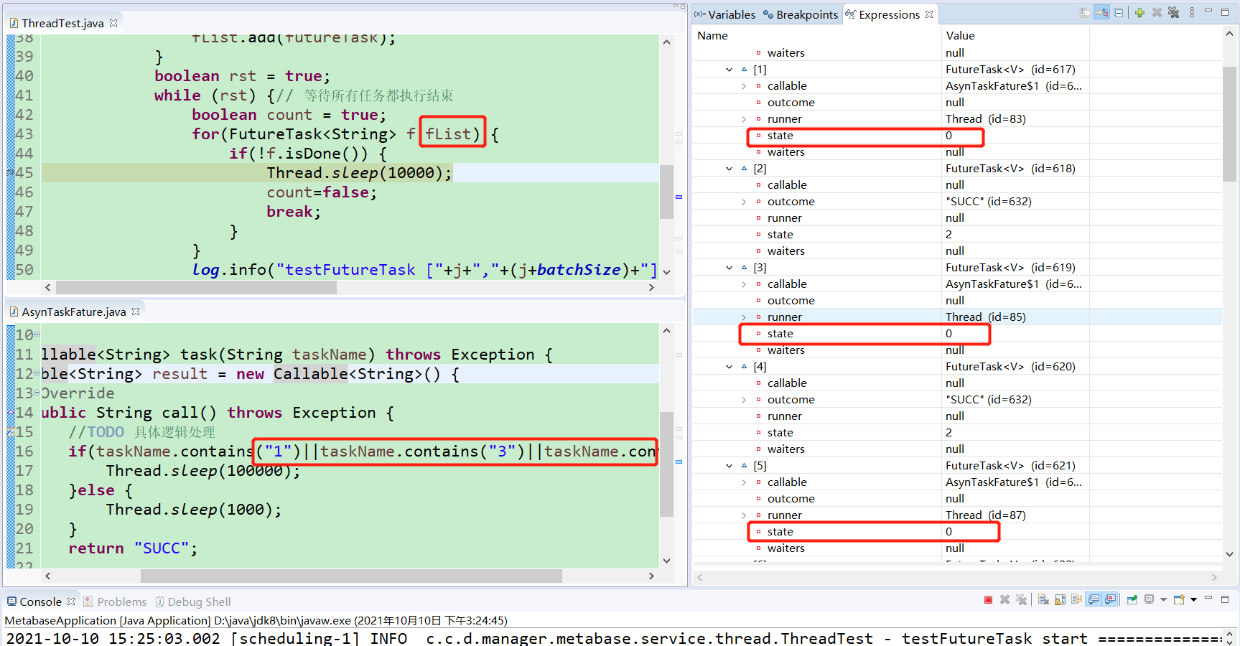Click line 45 breakpoint marker gutter
Viewport: 1240px width, 646px height.
click(10, 172)
